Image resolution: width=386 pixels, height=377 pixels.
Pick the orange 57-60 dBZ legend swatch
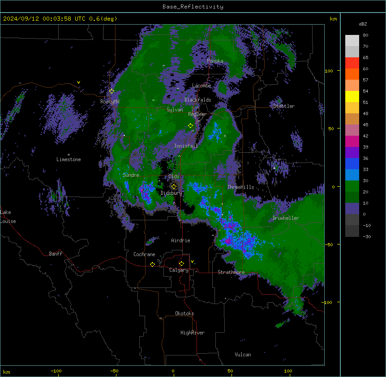352,74
